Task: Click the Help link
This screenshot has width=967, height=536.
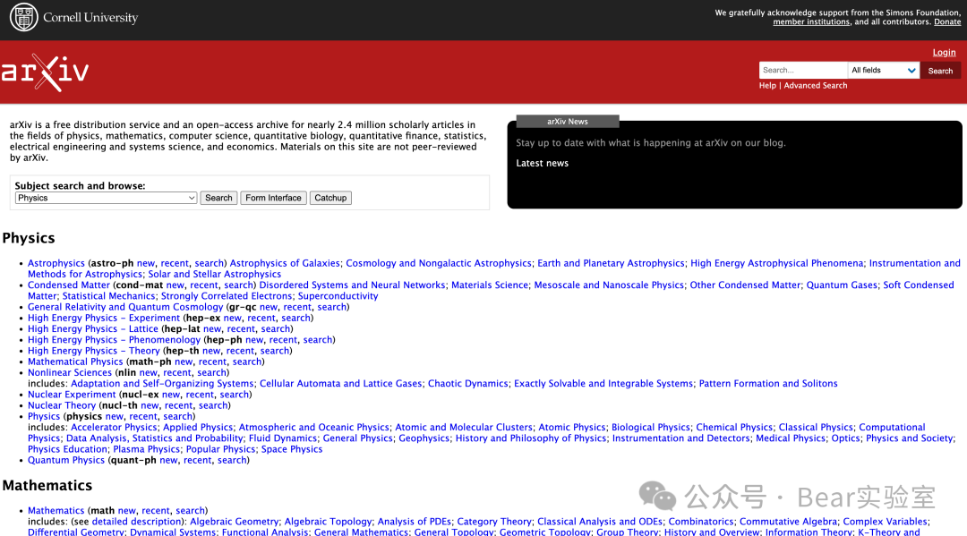Action: [767, 86]
